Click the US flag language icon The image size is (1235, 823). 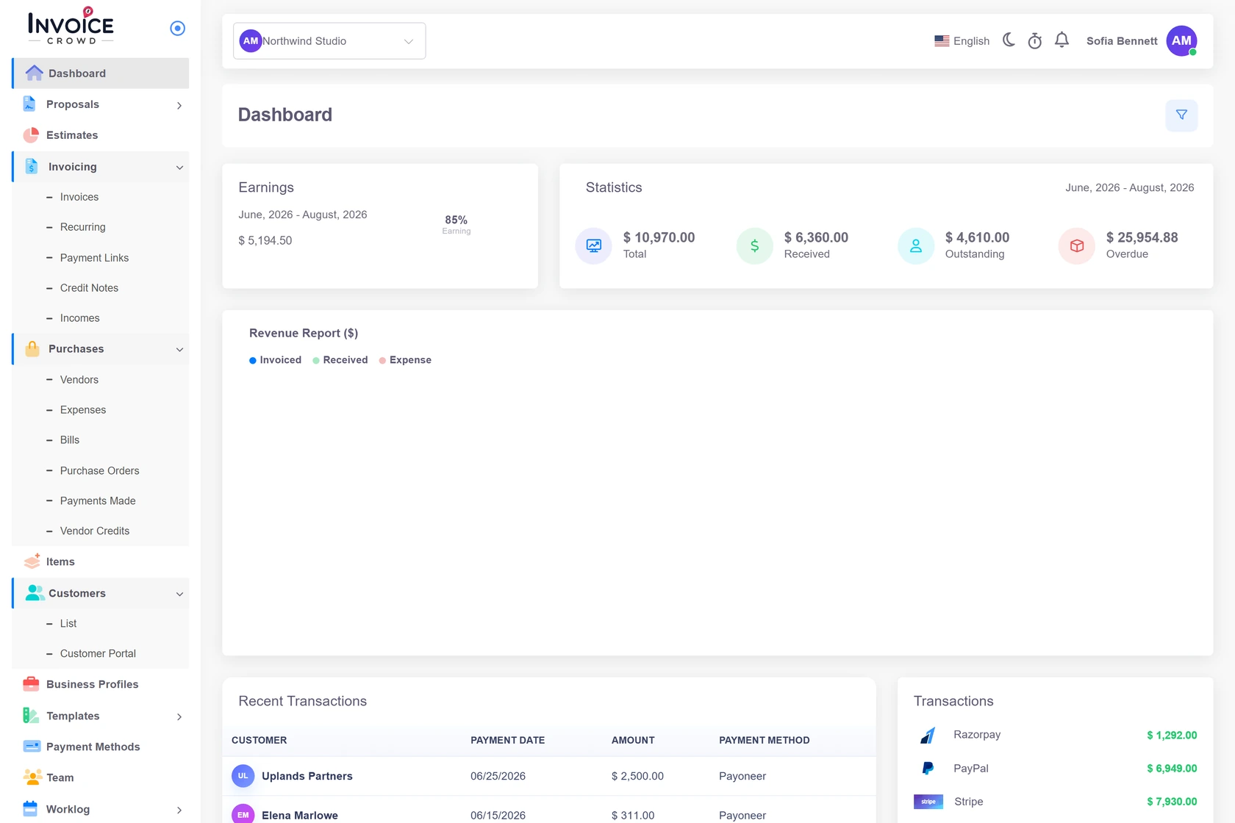[942, 41]
